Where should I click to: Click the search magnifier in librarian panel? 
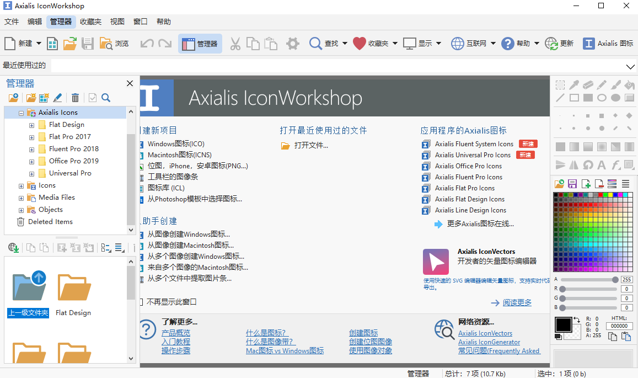click(106, 98)
